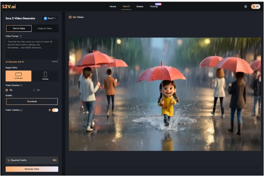The width and height of the screenshot is (264, 176).
Task: Click the Video Duration info icon
Action: click(21, 85)
